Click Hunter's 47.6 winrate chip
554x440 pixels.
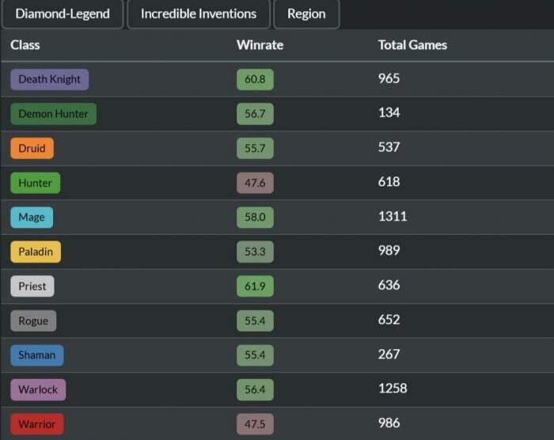[255, 183]
